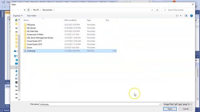The width and height of the screenshot is (200, 112).
Task: Open File menu in Visual Studio window
Action: point(8,2)
